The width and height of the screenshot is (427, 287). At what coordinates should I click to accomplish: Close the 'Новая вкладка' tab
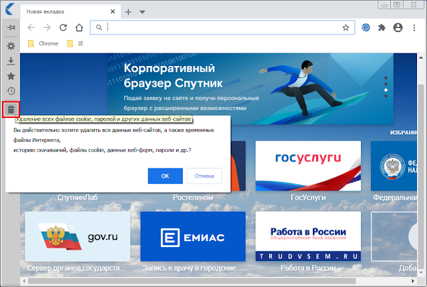point(113,11)
